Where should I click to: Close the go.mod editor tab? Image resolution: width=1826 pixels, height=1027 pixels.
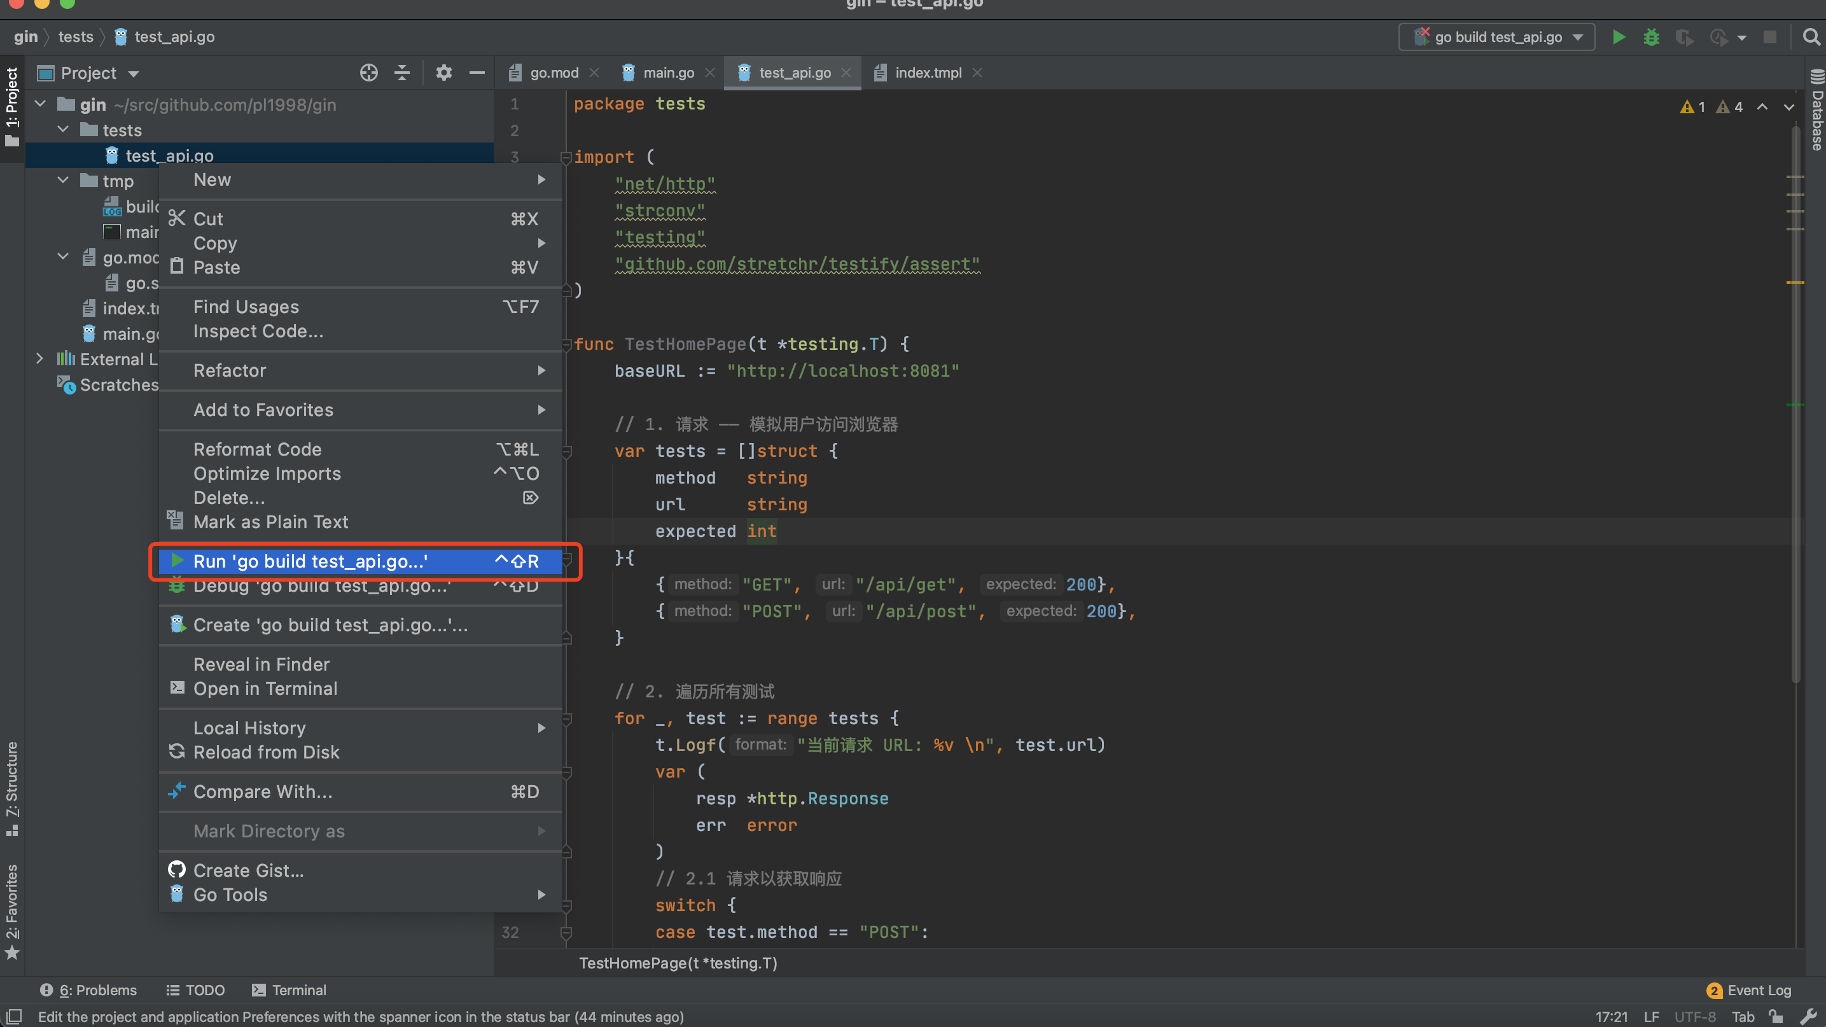[x=594, y=73]
